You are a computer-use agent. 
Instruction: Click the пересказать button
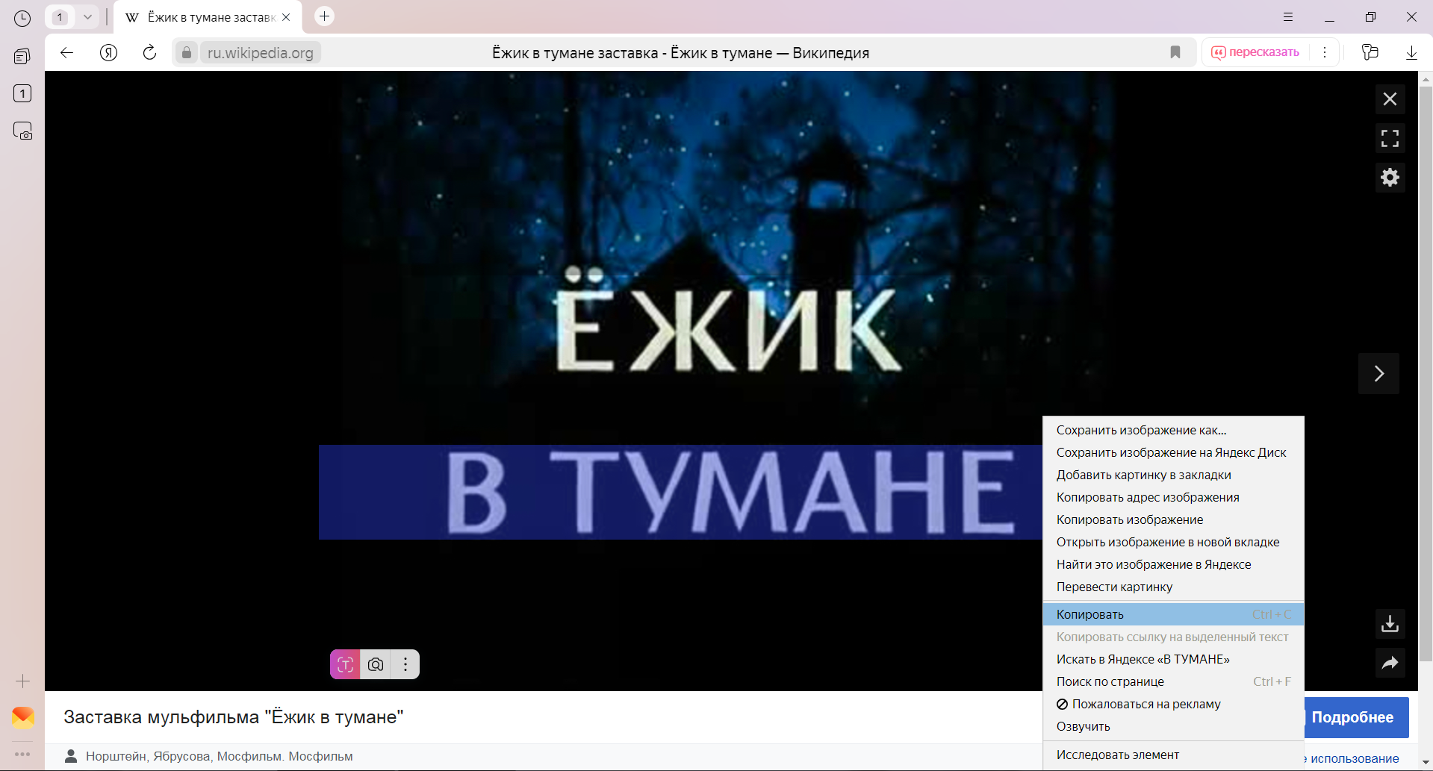(x=1256, y=52)
